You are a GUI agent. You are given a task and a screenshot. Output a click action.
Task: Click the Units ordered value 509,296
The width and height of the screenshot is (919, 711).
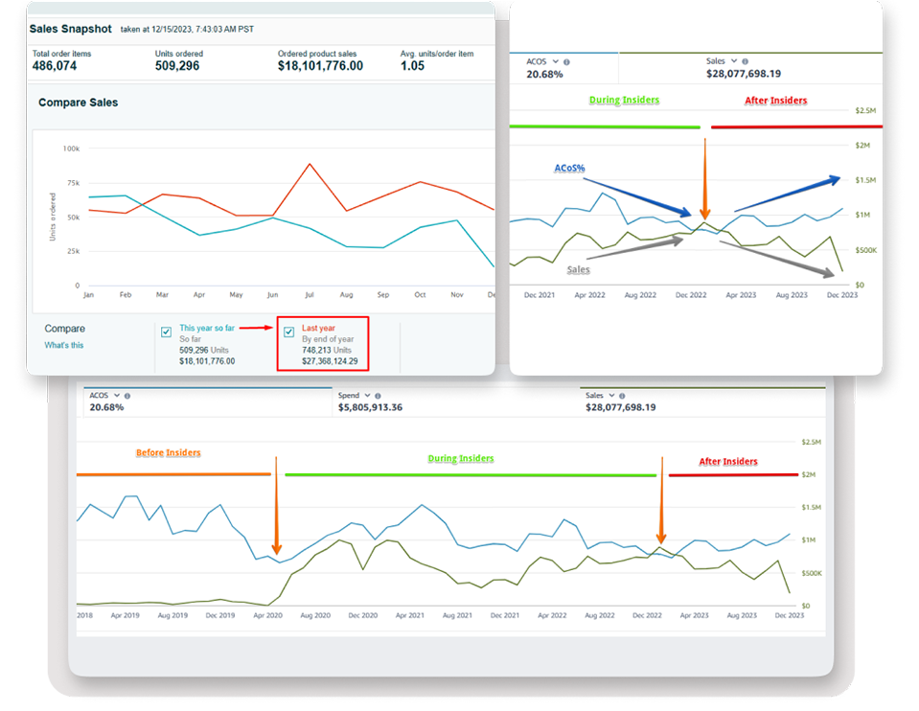click(180, 66)
